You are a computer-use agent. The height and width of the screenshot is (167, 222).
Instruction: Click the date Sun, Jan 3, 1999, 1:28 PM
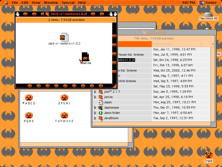pos(172,92)
